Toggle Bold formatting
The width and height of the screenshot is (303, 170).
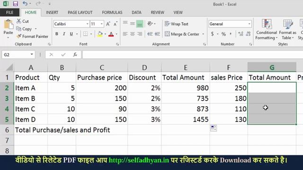point(57,34)
